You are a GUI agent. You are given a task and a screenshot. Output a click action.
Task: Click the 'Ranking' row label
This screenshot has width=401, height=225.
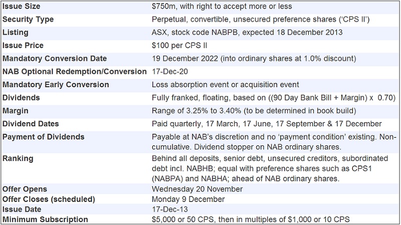(x=18, y=158)
